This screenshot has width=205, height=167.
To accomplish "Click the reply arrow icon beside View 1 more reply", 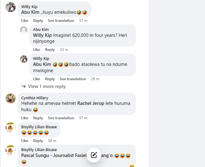I will (24, 86).
